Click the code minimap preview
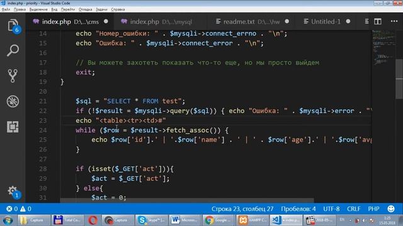Image resolution: width=403 pixels, height=226 pixels. click(383, 48)
